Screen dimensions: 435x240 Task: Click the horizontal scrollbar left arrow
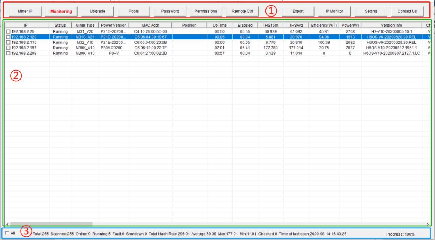[x=7, y=223]
